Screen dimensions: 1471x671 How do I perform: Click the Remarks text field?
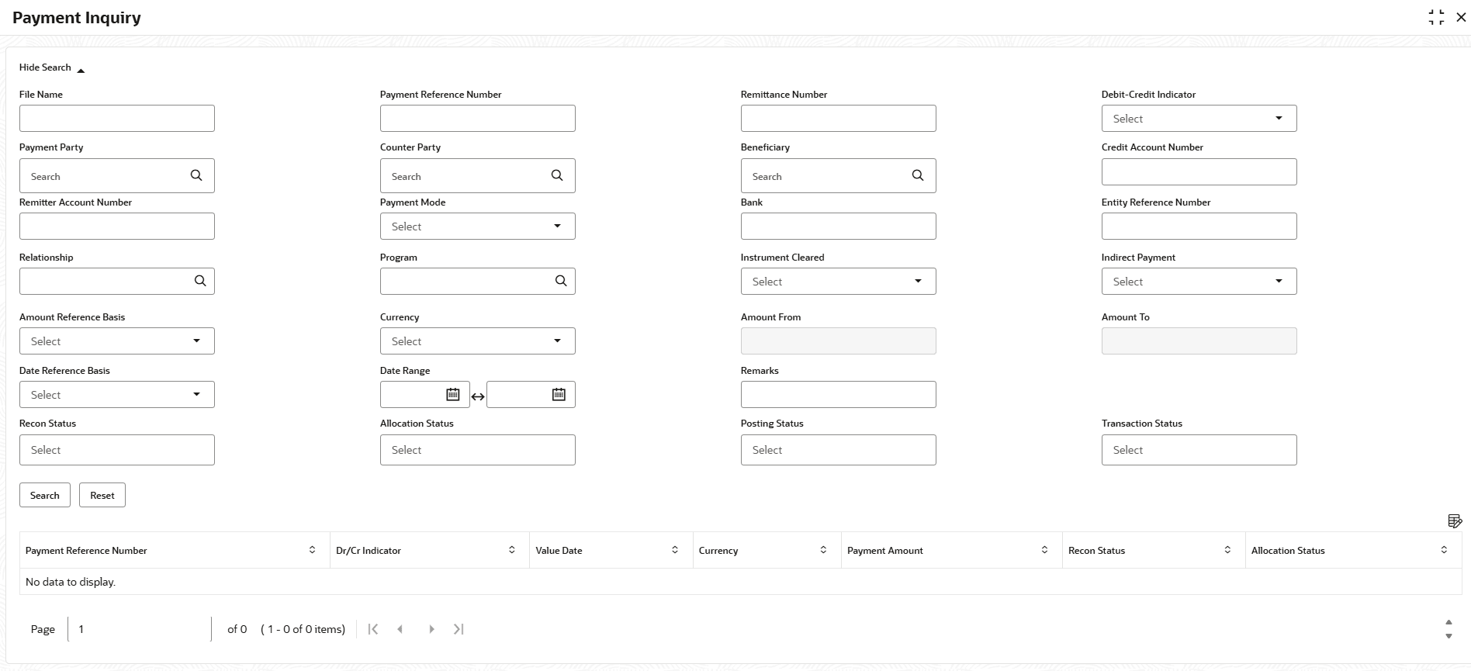click(x=838, y=394)
